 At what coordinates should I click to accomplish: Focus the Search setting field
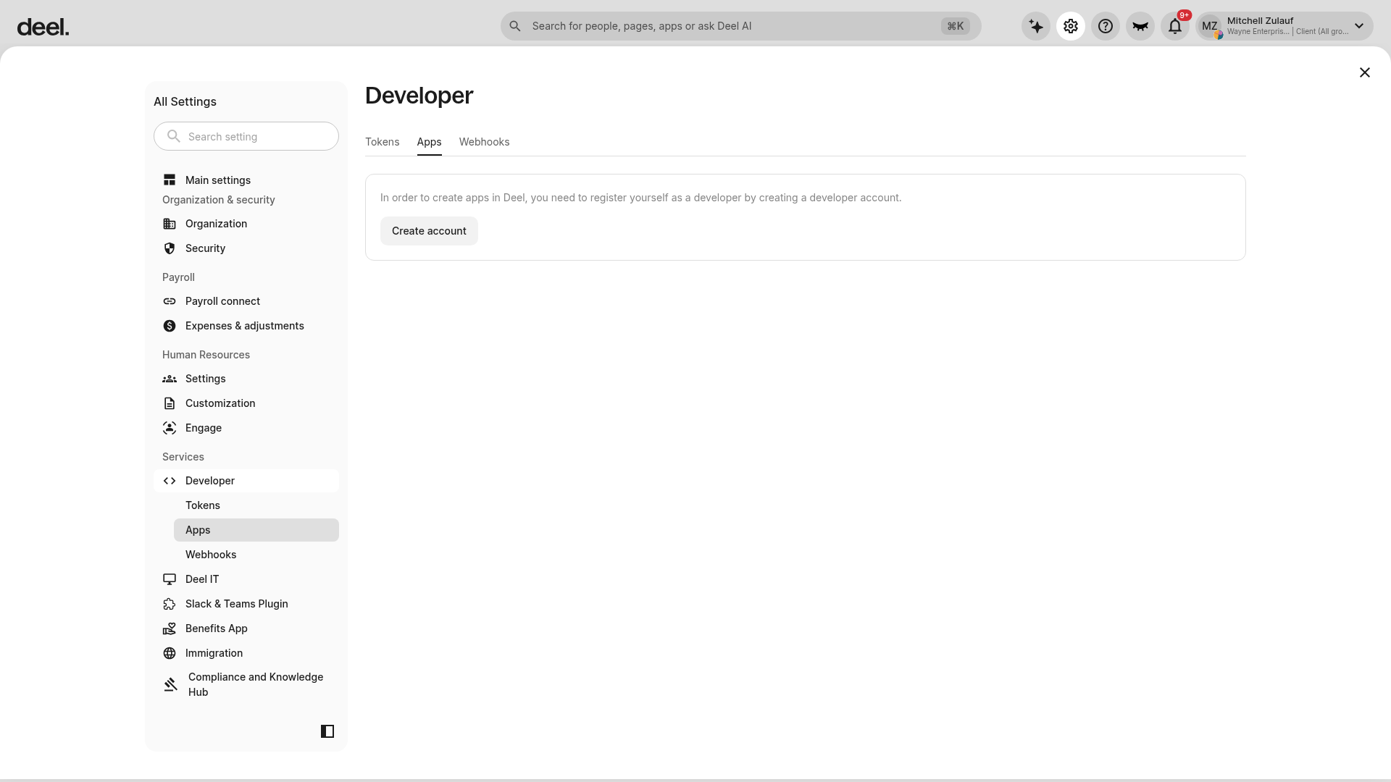point(246,136)
